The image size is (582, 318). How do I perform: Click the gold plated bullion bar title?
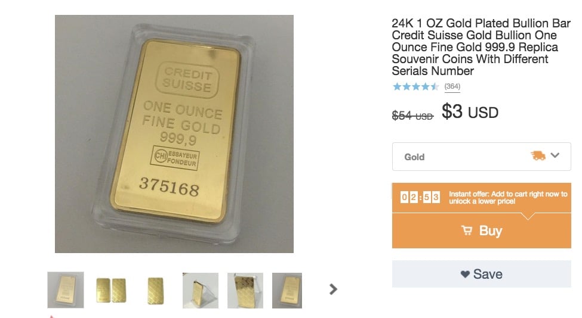tap(481, 47)
